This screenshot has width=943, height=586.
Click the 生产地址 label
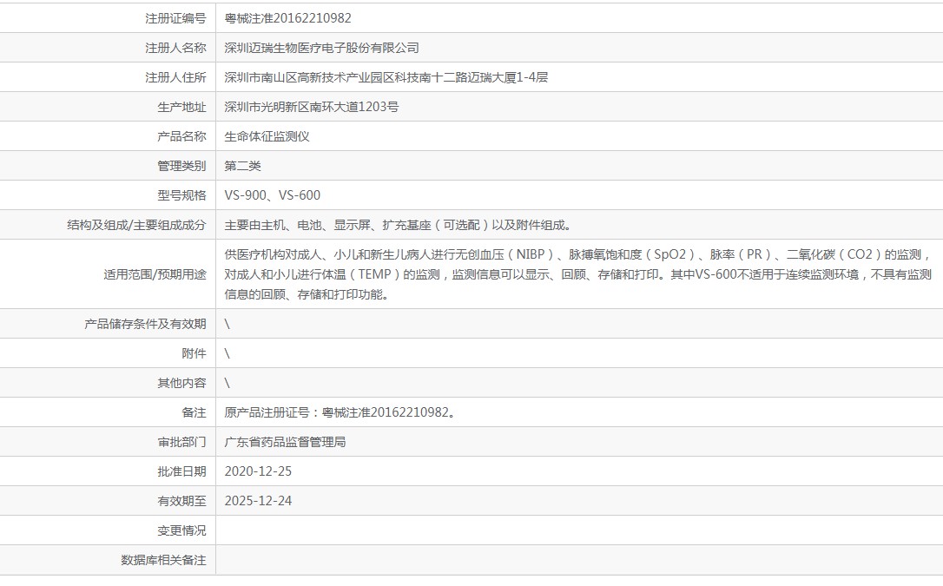click(181, 107)
